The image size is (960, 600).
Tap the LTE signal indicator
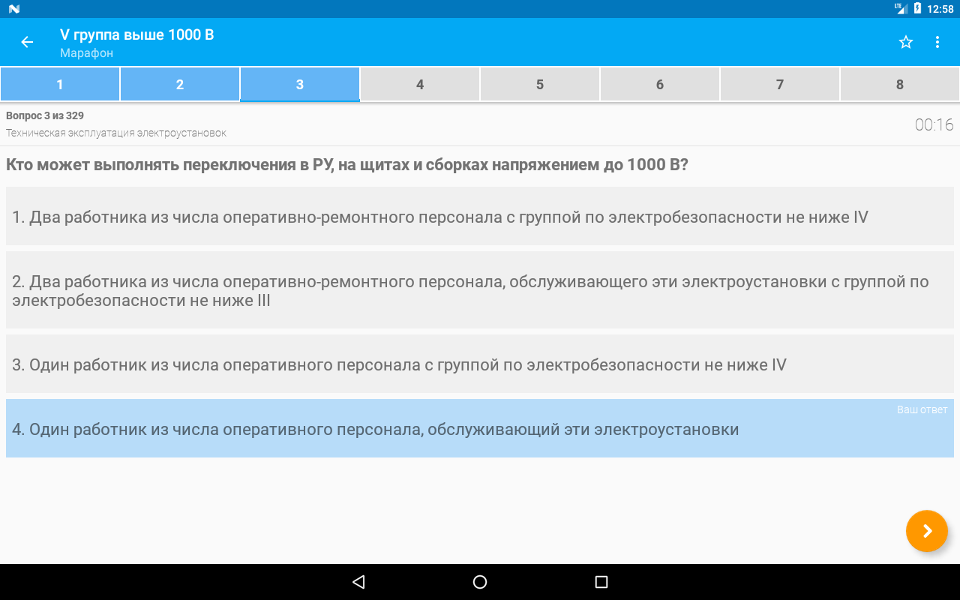click(901, 8)
